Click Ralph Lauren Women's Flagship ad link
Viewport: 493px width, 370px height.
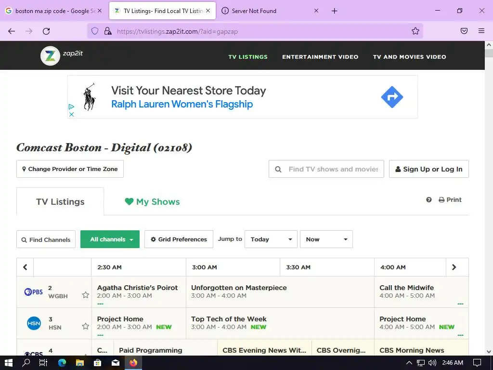click(x=182, y=104)
